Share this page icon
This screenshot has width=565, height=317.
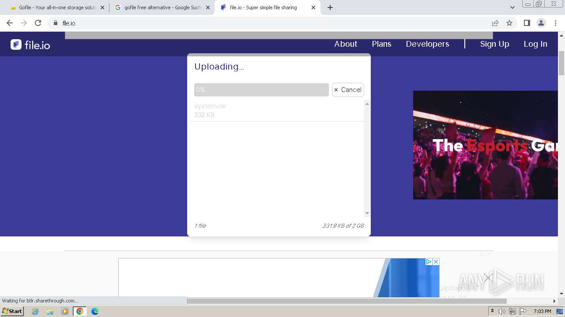pyautogui.click(x=495, y=23)
